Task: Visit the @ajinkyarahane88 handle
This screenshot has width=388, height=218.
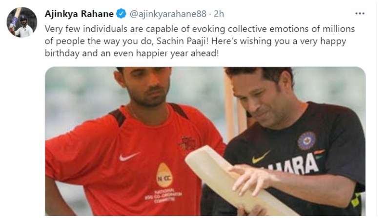Action: click(x=168, y=14)
